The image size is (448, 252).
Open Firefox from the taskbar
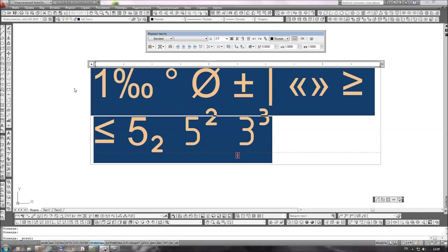(40, 249)
